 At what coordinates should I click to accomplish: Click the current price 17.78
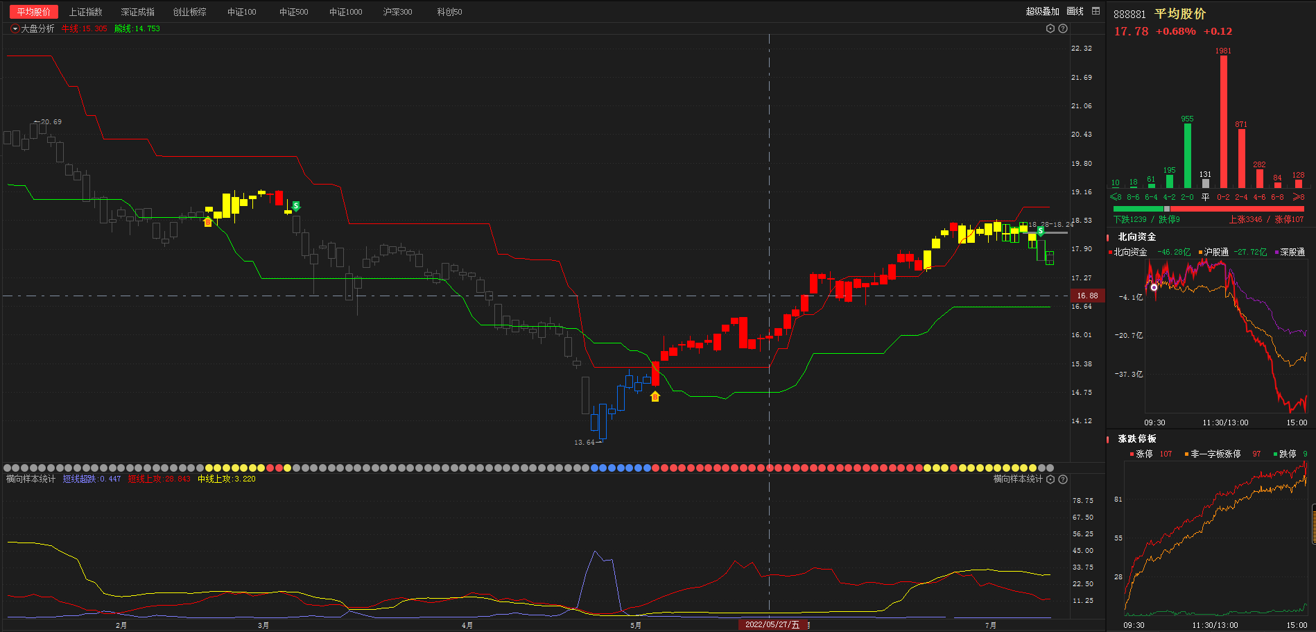pyautogui.click(x=1131, y=31)
